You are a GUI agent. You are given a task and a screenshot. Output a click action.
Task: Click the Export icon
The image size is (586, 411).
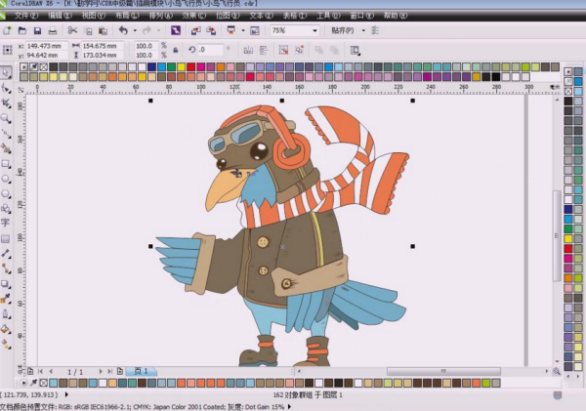tap(211, 30)
